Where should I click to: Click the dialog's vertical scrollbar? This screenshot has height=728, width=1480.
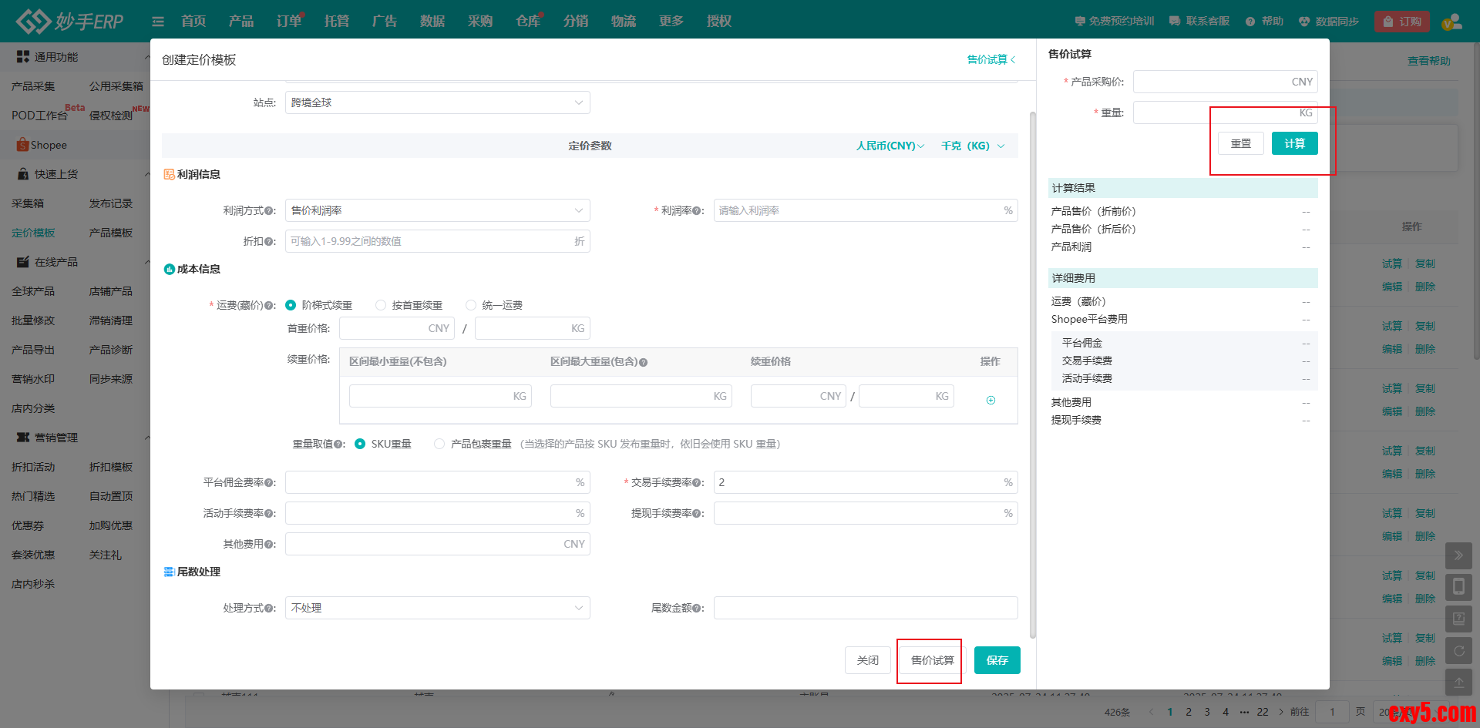(x=1032, y=370)
